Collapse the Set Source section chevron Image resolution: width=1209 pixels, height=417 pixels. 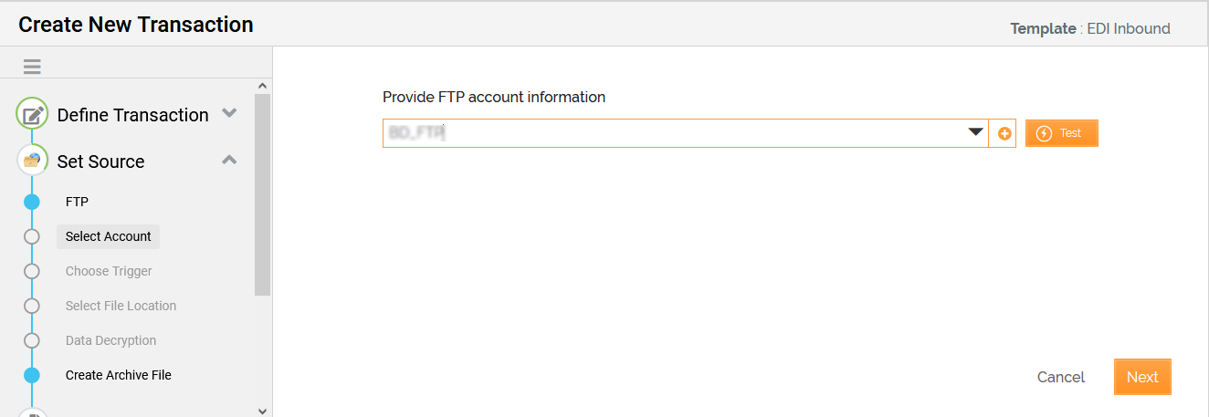pos(230,161)
